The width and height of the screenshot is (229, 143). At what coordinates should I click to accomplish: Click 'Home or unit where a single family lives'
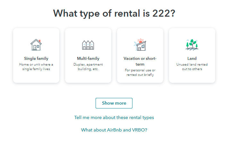click(36, 67)
